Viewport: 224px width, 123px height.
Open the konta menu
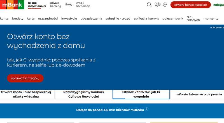pos(4,18)
